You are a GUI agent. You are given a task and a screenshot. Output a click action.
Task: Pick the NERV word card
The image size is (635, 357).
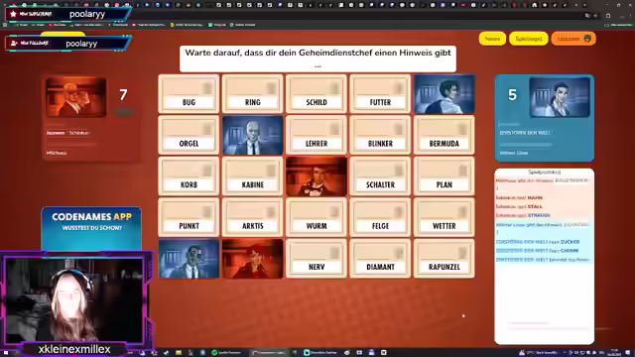pos(317,259)
